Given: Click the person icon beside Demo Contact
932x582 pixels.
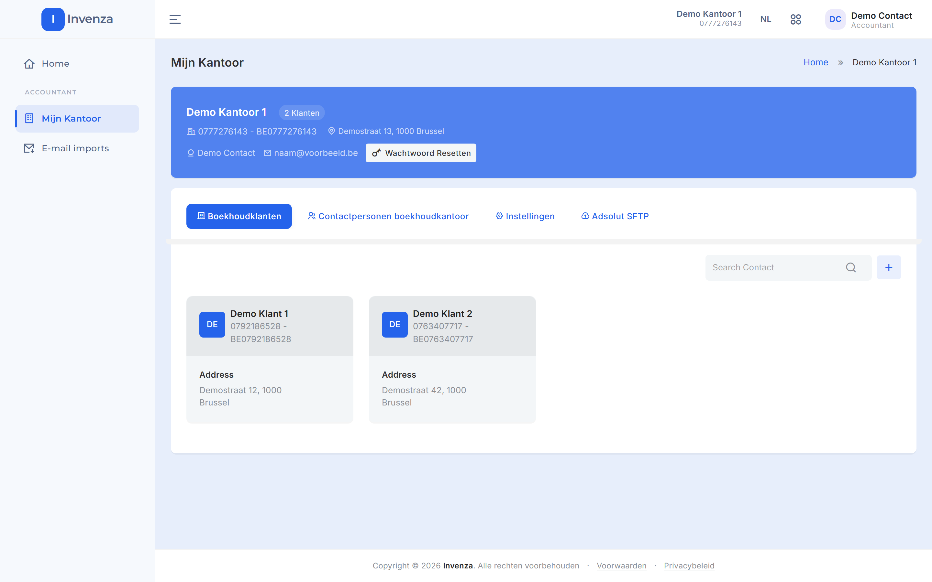Looking at the screenshot, I should [191, 153].
